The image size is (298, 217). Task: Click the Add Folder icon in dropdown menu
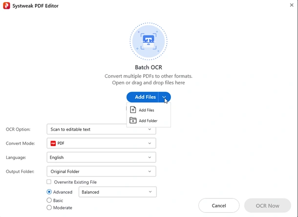(x=133, y=120)
